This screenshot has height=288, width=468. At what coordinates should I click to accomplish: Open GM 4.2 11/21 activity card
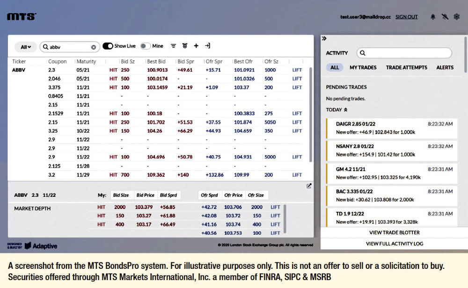tap(392, 173)
